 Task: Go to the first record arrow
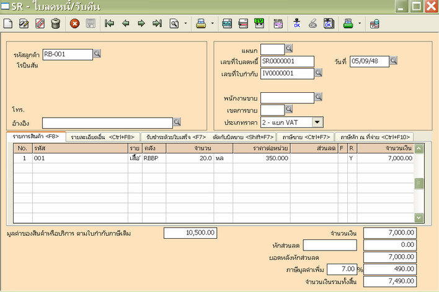(x=110, y=24)
